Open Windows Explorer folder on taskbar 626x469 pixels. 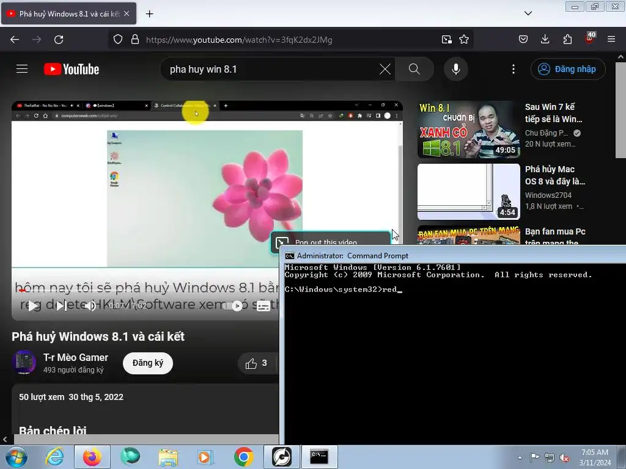[x=168, y=457]
